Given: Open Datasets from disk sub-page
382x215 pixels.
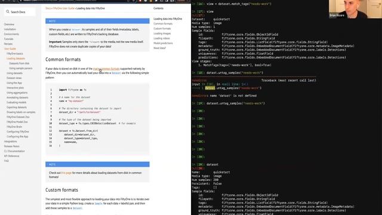Looking at the screenshot, I should (19, 63).
